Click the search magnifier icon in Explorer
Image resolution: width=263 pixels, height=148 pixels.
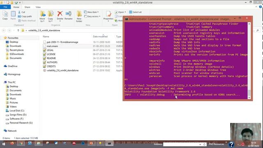pos(258,30)
